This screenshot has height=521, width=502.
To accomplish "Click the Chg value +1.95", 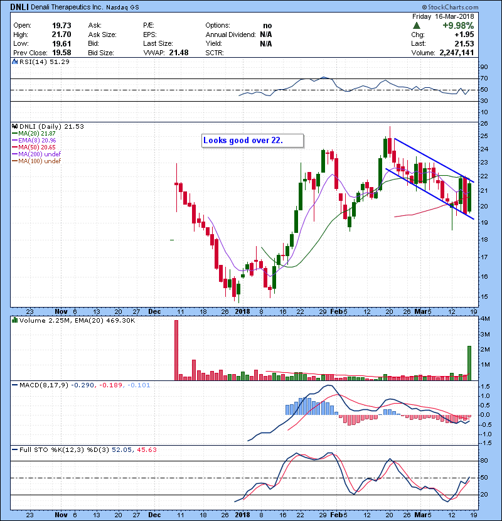I will [464, 35].
